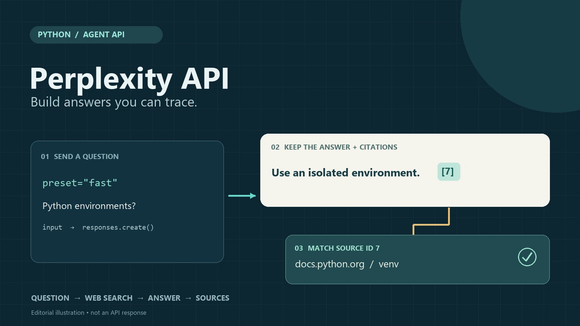Click the circled checkmark icon in the source card
This screenshot has width=580, height=326.
[527, 257]
